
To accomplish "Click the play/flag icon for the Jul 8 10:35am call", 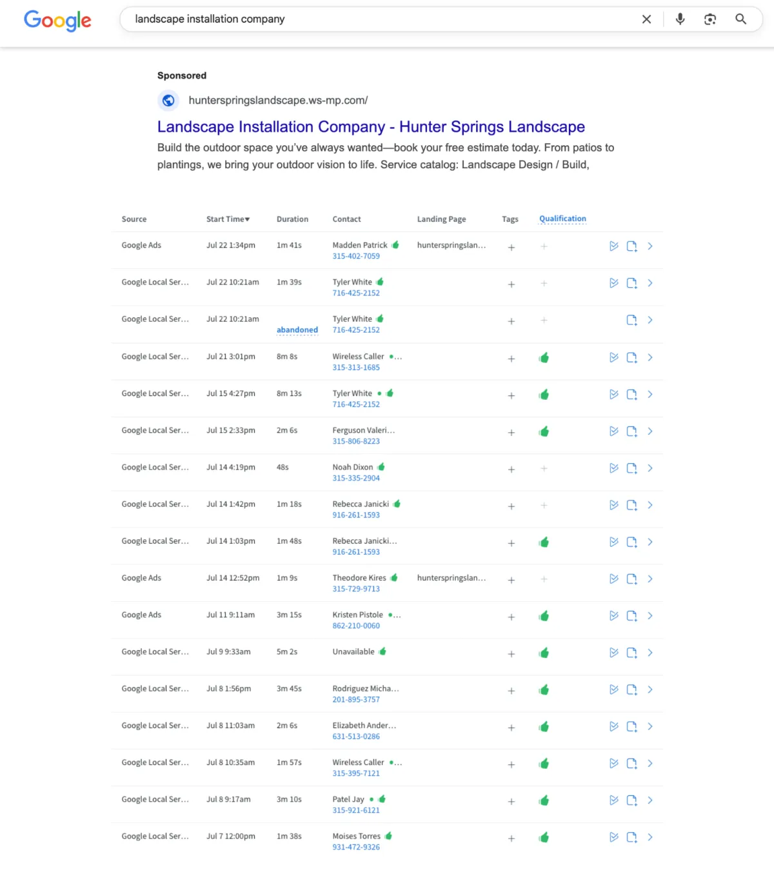I will [x=614, y=764].
